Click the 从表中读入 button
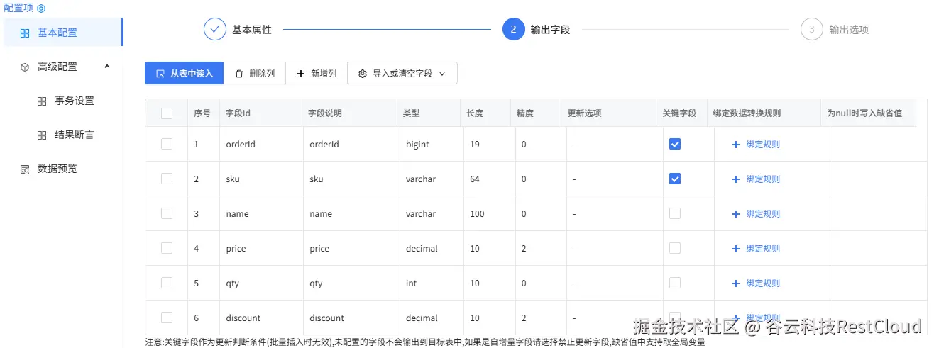 pyautogui.click(x=184, y=73)
